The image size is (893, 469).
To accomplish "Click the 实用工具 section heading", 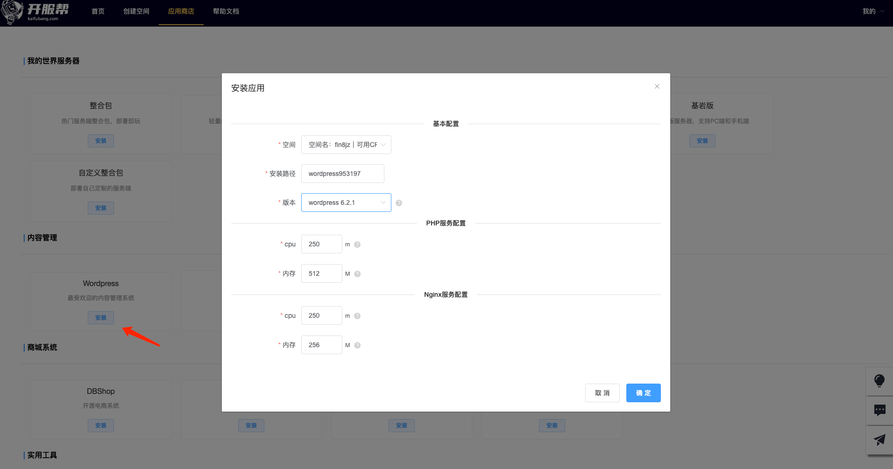I will tap(42, 455).
